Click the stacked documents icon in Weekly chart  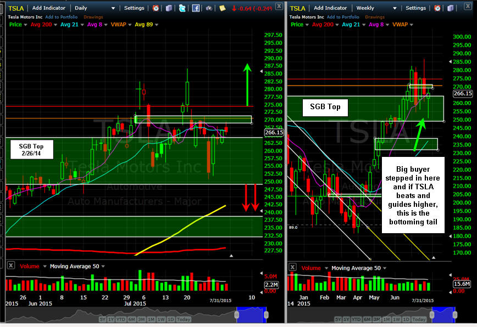click(450, 8)
